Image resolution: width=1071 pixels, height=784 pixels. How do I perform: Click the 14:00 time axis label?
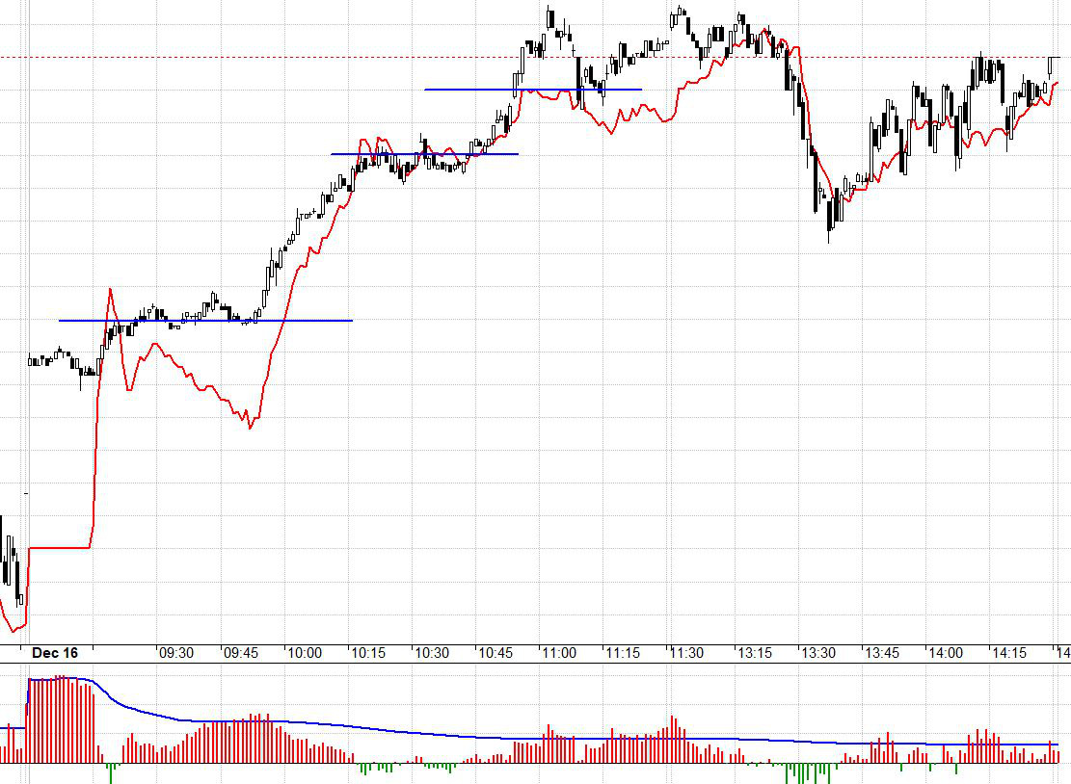coord(946,653)
